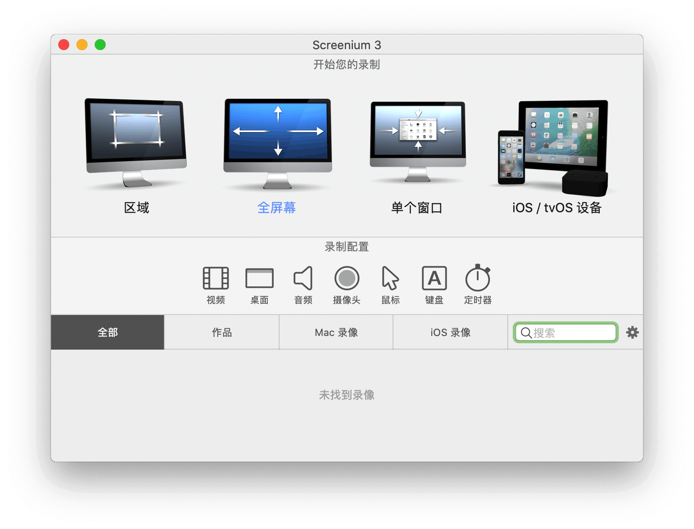Click the 全屏幕 blue text label
The width and height of the screenshot is (694, 529).
click(276, 208)
